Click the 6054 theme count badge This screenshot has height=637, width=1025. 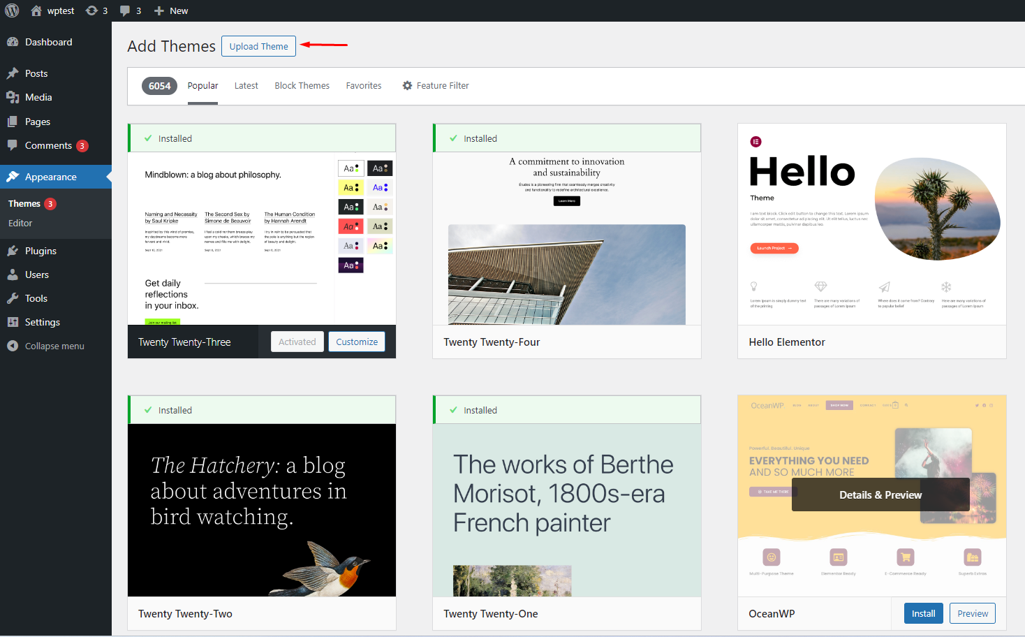pyautogui.click(x=159, y=86)
